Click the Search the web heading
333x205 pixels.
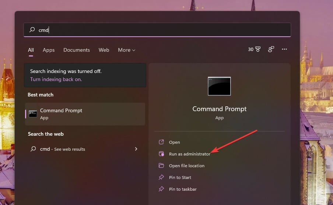tap(46, 134)
